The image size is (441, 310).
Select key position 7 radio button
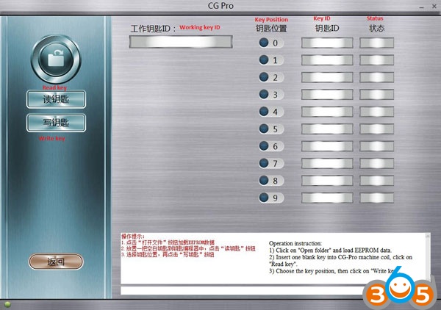264,163
